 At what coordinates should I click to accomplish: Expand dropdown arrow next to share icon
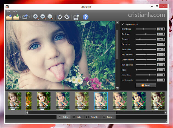[x=30, y=17]
